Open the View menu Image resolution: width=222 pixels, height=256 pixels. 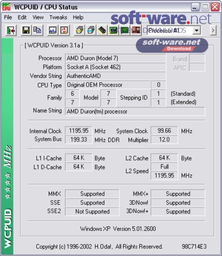pos(38,17)
